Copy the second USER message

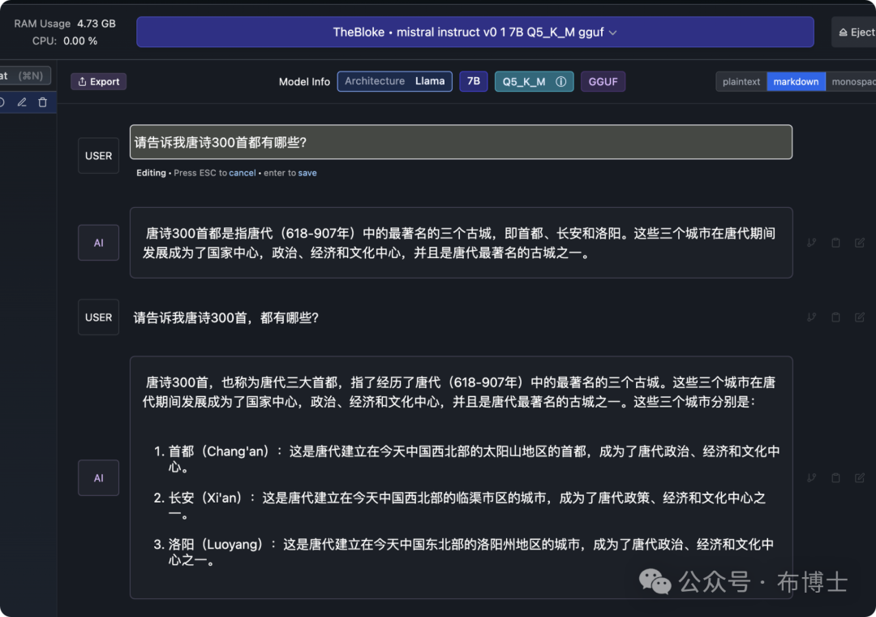pos(835,317)
